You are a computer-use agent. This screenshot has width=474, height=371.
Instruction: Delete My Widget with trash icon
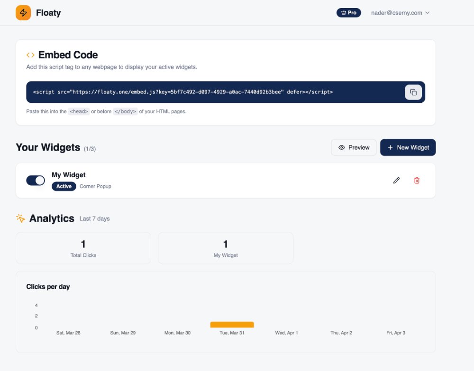click(x=417, y=181)
